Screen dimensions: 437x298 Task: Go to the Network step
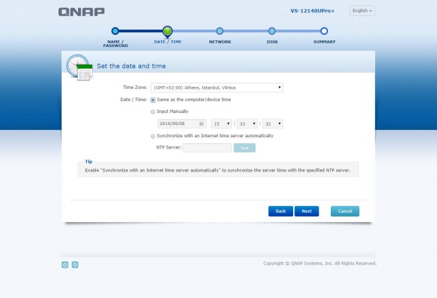tap(220, 31)
